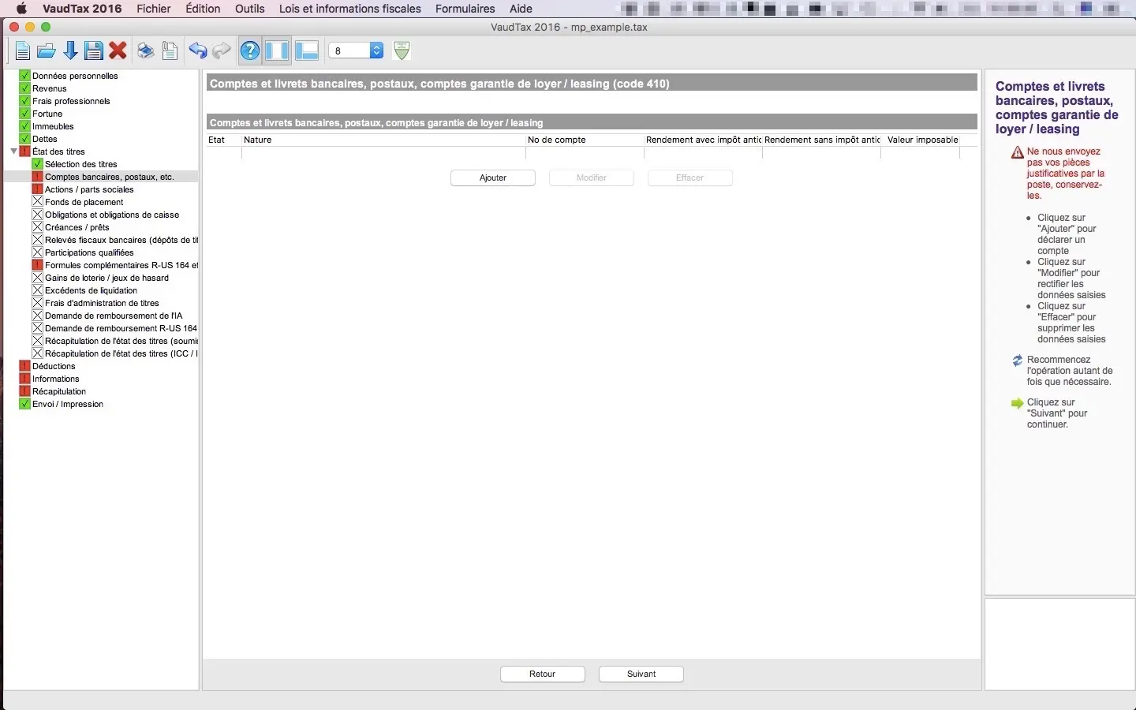Screen dimensions: 1136x710
Task: Click the Rendement avec impôt anticipé column header
Action: 703,140
